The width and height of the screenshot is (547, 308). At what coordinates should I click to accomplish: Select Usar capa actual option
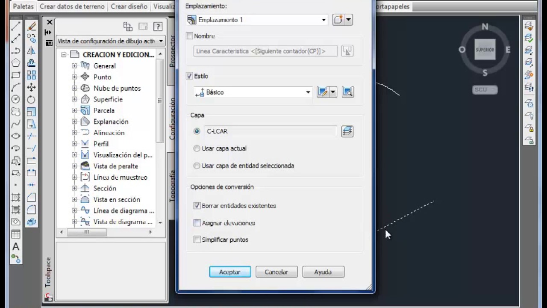197,148
